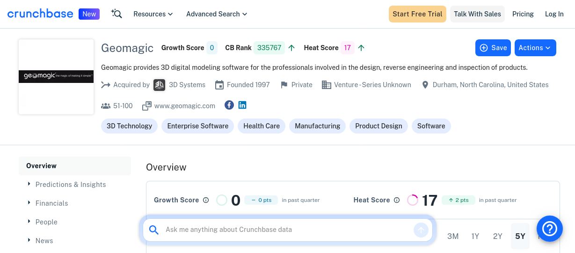This screenshot has height=253, width=575.
Task: Open the 3D Systems acquirer link
Action: point(187,85)
